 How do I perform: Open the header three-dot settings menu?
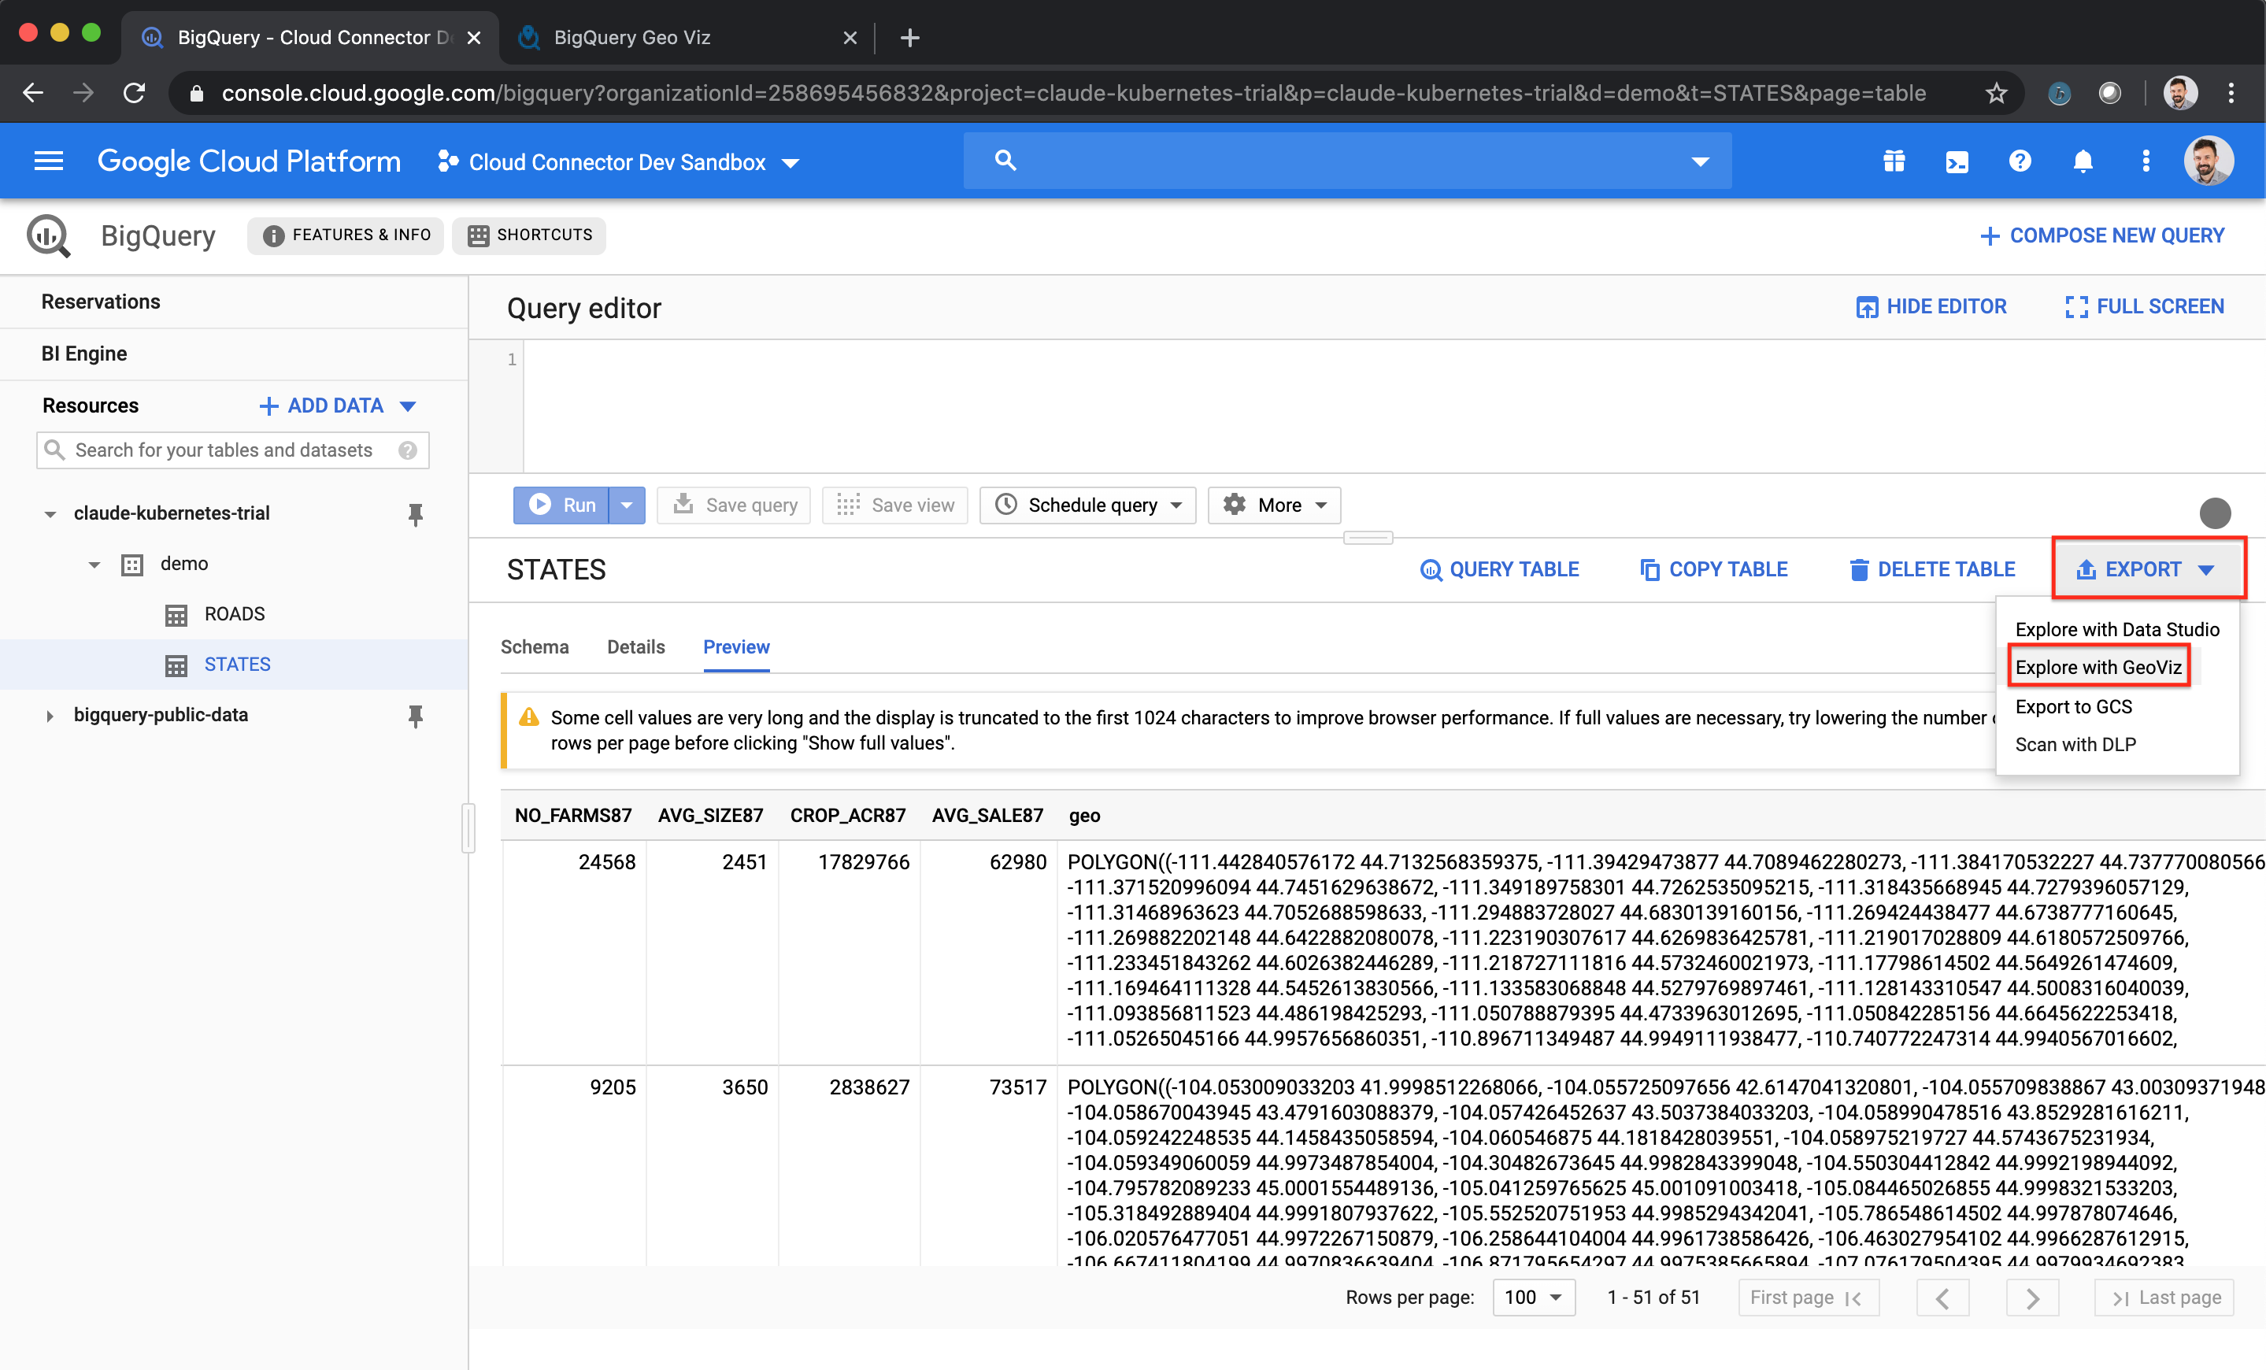2146,161
